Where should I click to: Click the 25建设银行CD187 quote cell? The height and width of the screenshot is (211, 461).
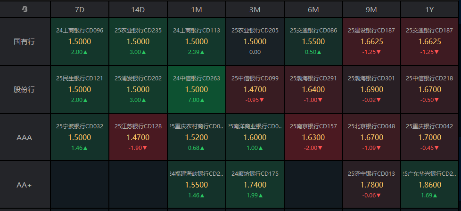pyautogui.click(x=371, y=41)
